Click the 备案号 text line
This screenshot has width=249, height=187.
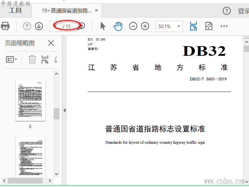[x=93, y=49]
